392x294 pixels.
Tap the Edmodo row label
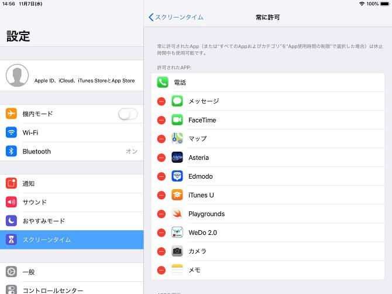(201, 176)
